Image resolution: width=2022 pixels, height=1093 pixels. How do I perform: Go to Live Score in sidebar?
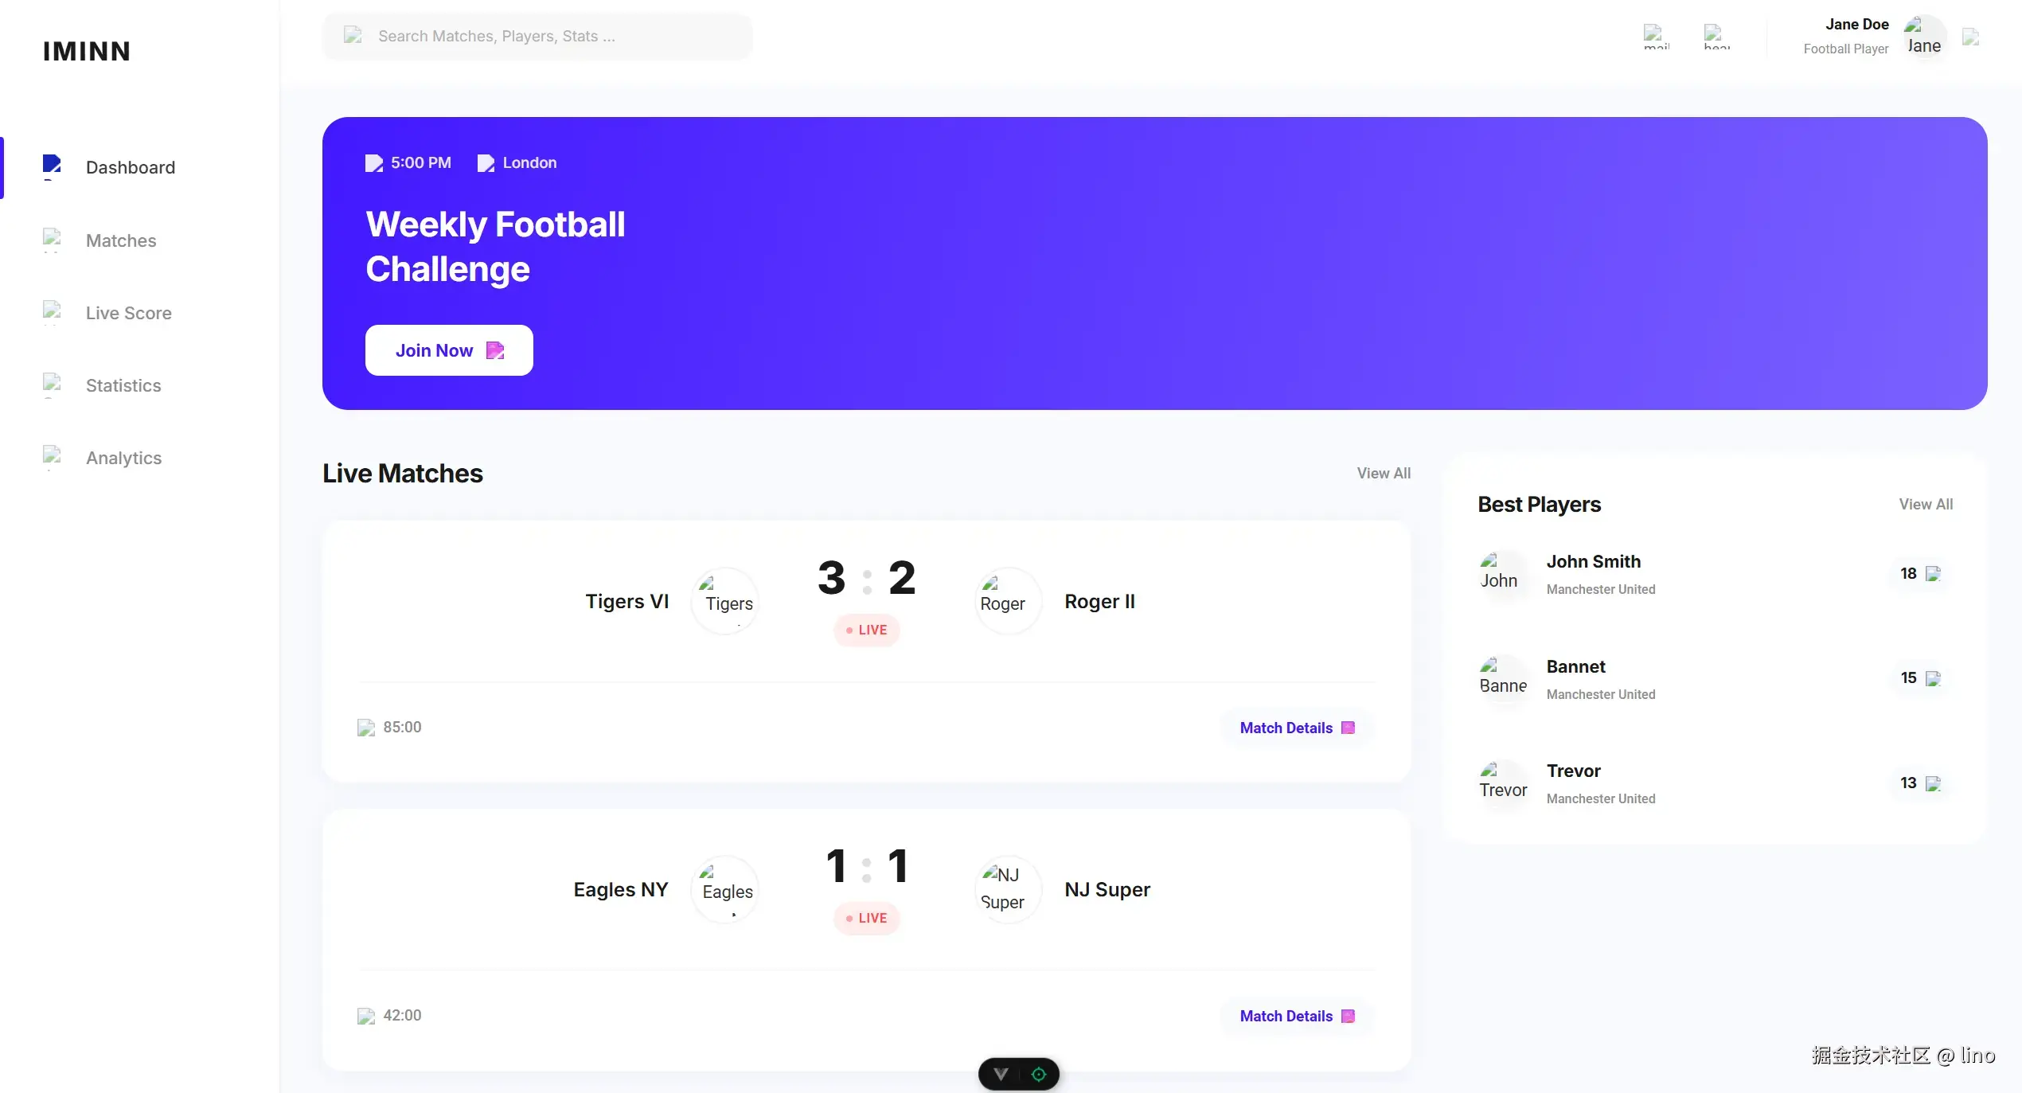(128, 313)
